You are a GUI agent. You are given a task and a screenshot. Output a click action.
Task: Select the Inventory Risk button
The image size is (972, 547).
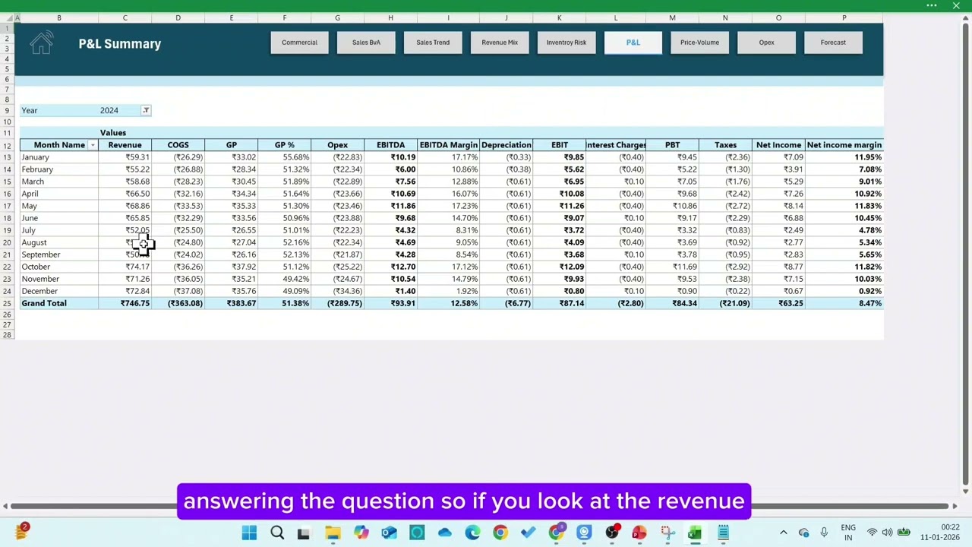(x=566, y=43)
